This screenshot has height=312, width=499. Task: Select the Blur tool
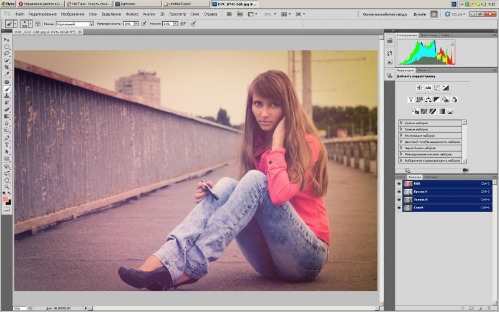(x=7, y=123)
